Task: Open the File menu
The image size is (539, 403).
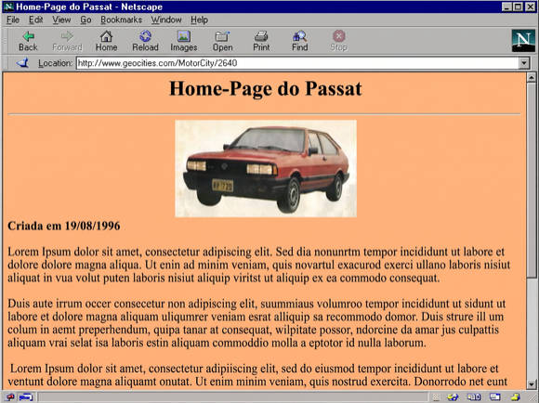Action: (13, 19)
